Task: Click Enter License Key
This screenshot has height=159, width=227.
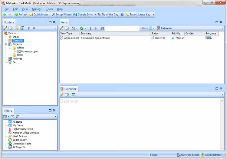Action: point(138,15)
